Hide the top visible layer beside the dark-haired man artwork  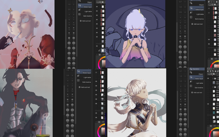click(97, 72)
